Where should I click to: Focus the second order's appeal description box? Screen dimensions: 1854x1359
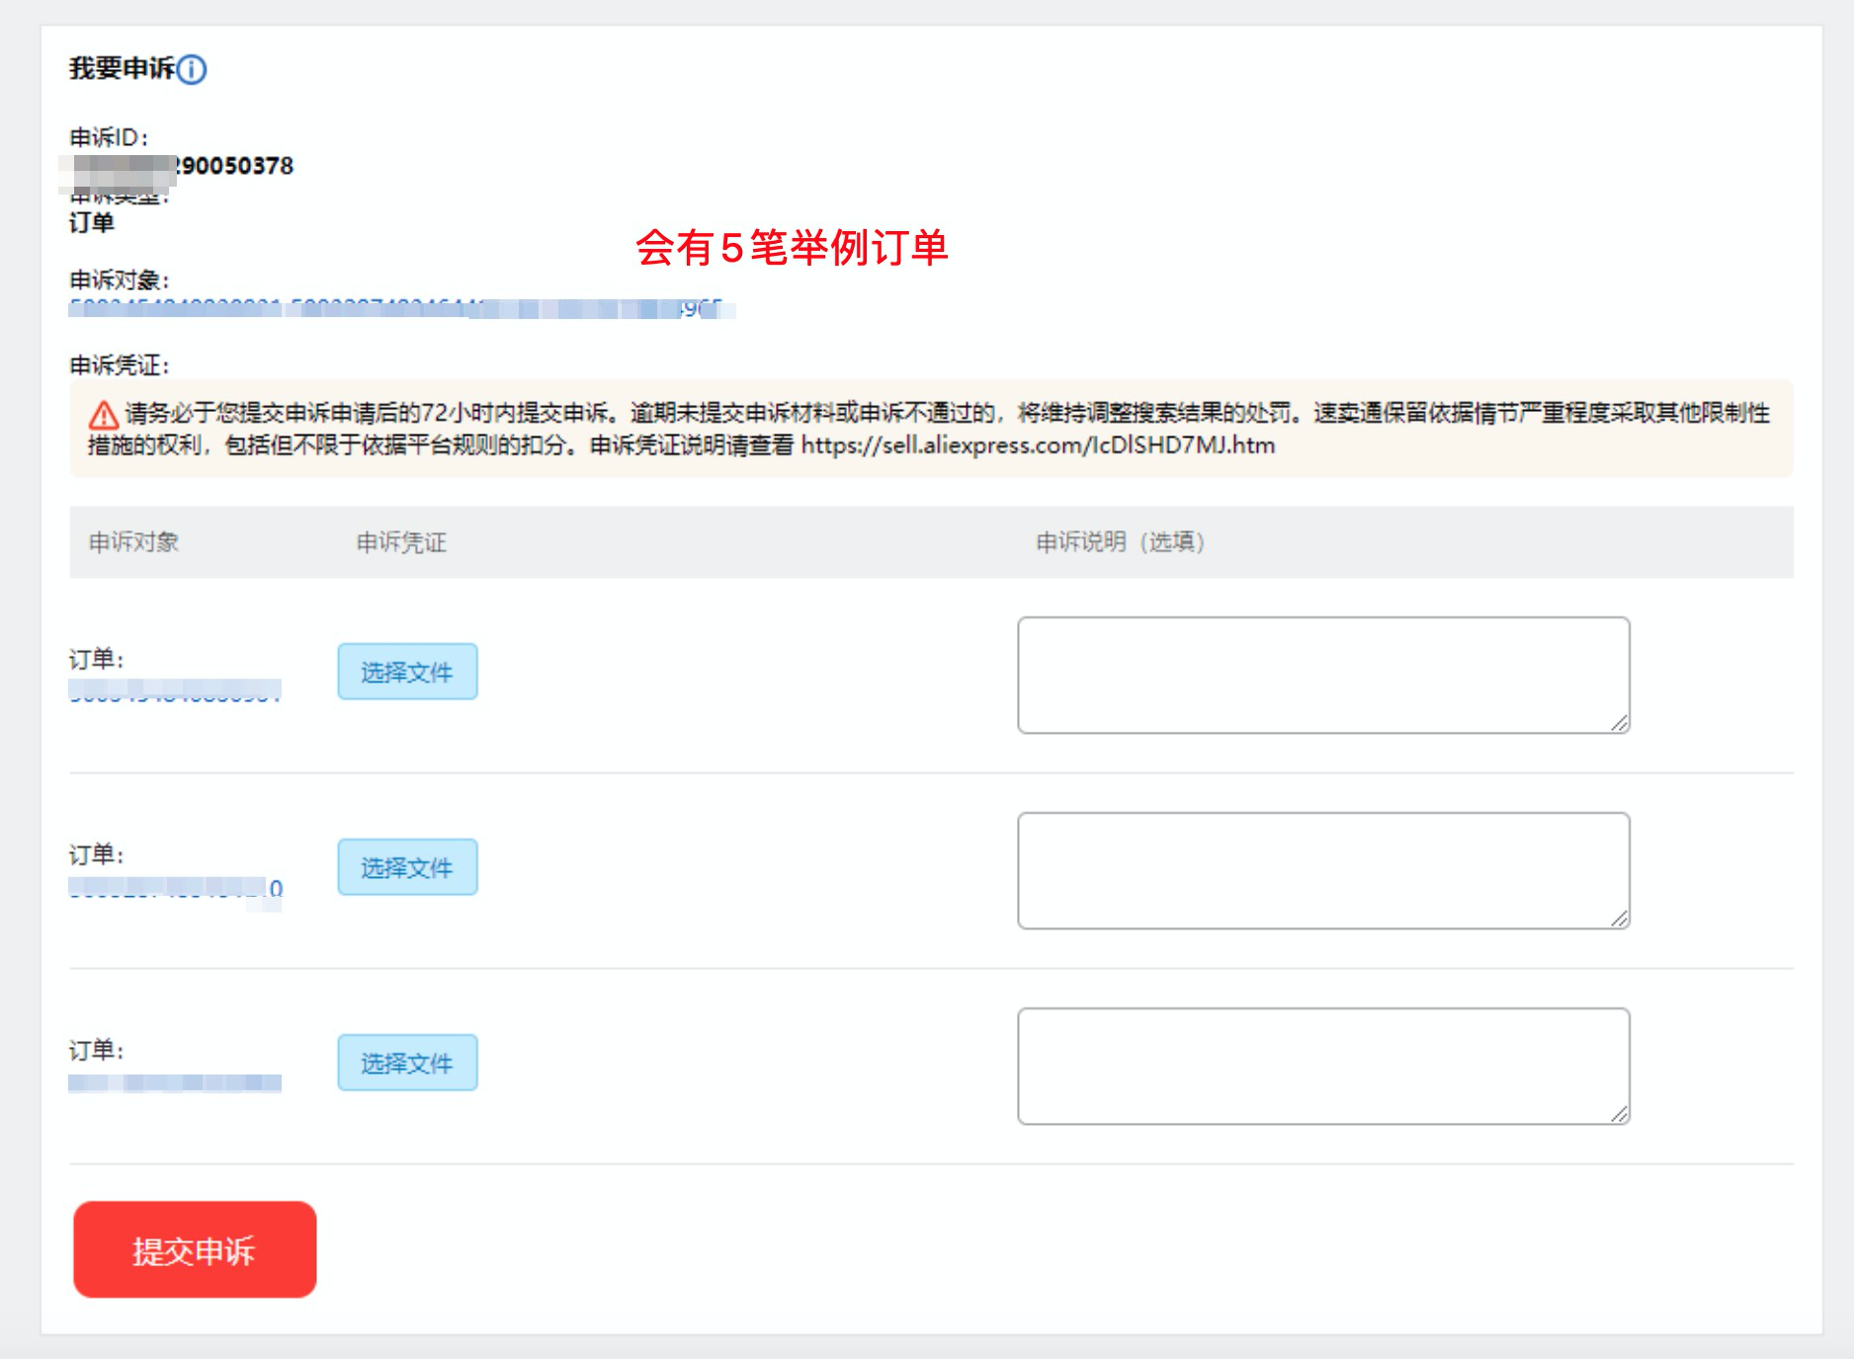point(1323,871)
